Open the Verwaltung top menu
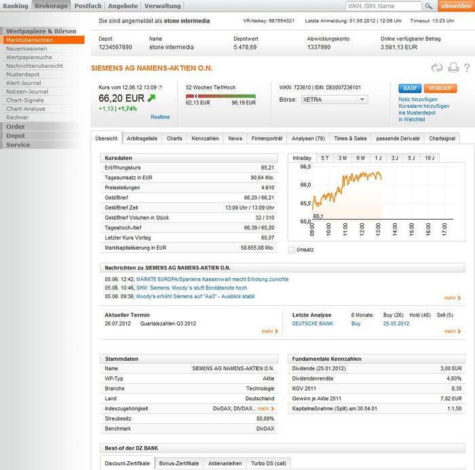The height and width of the screenshot is (470, 475). pos(162,5)
